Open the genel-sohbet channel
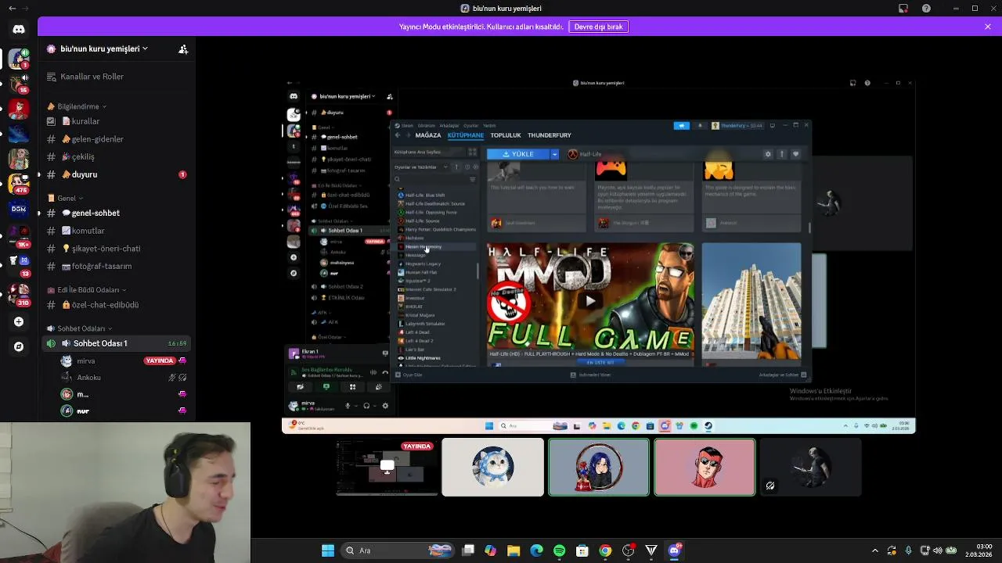 [116, 213]
